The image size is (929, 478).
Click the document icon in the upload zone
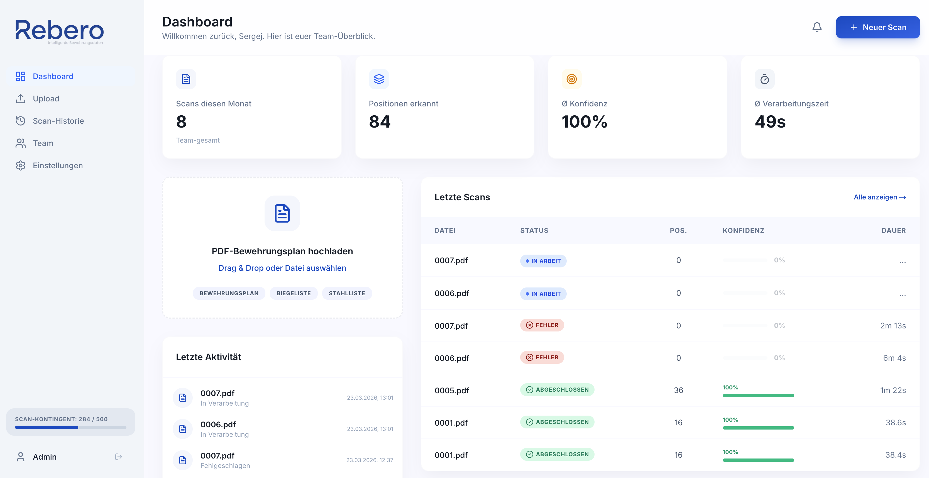pos(282,213)
